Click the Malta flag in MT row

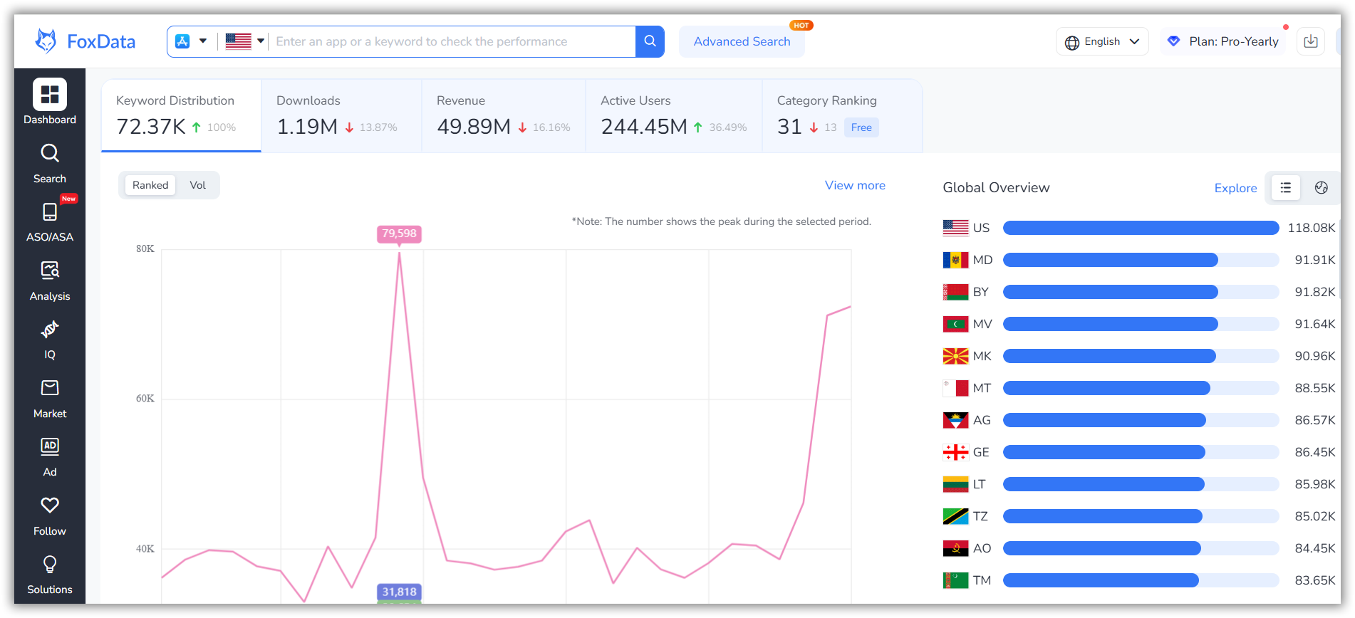coord(955,388)
